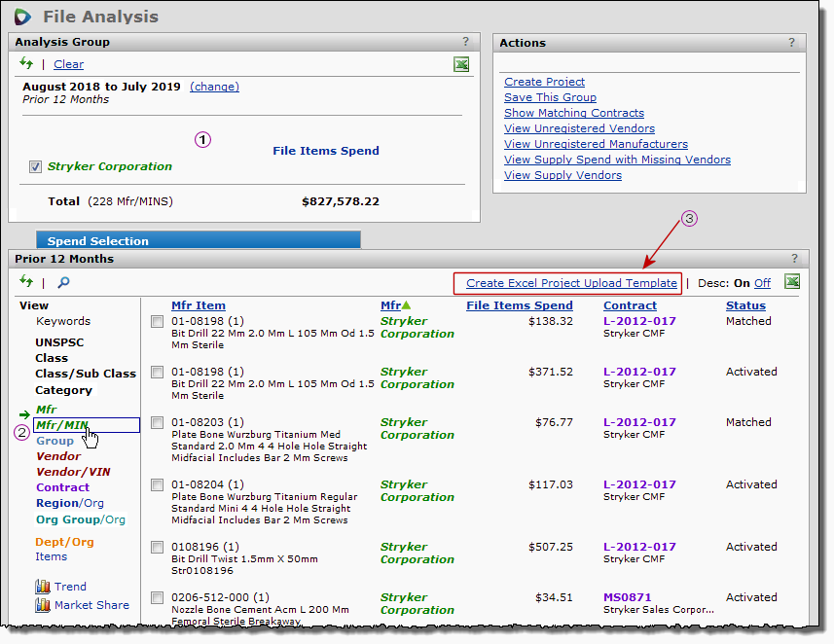Sort by the Mfr column header
Image resolution: width=834 pixels, height=644 pixels.
pos(389,305)
